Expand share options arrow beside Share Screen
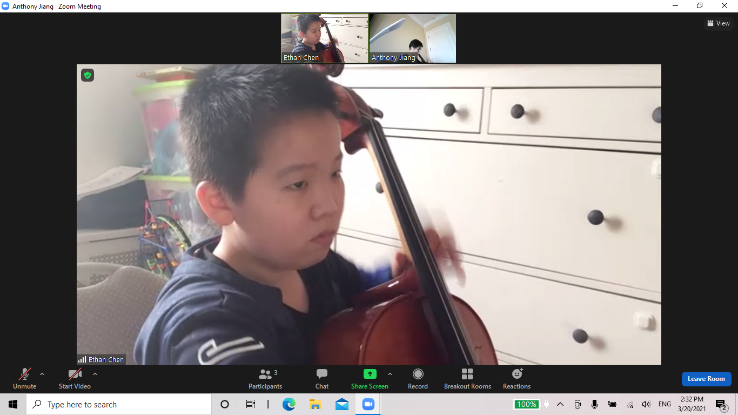The height and width of the screenshot is (415, 738). pos(390,374)
